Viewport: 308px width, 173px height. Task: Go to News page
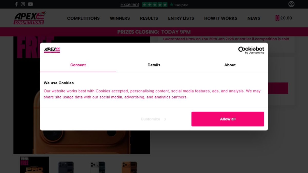tap(254, 18)
